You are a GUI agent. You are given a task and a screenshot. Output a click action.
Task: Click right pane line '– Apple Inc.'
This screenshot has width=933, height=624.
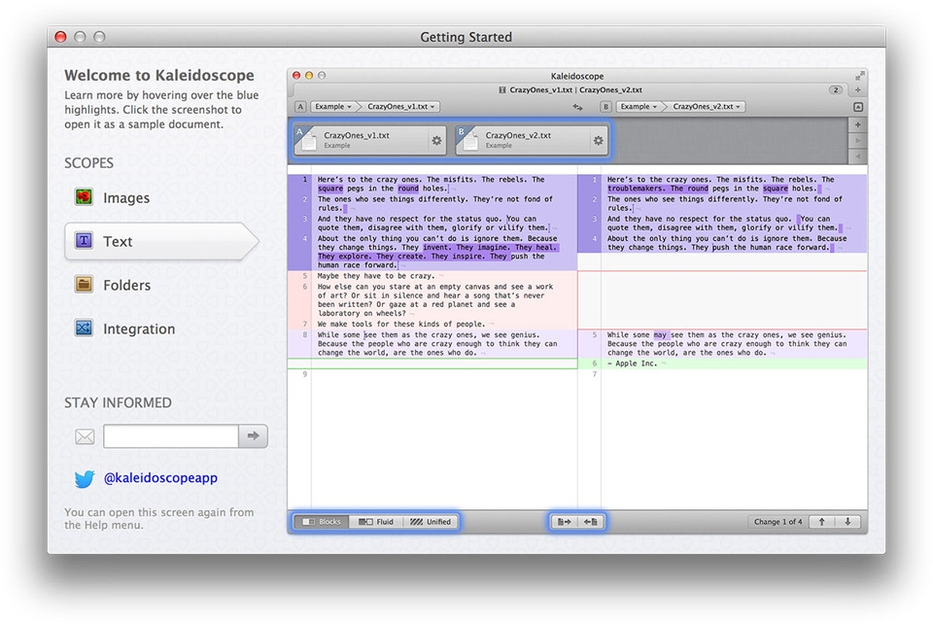coord(632,364)
